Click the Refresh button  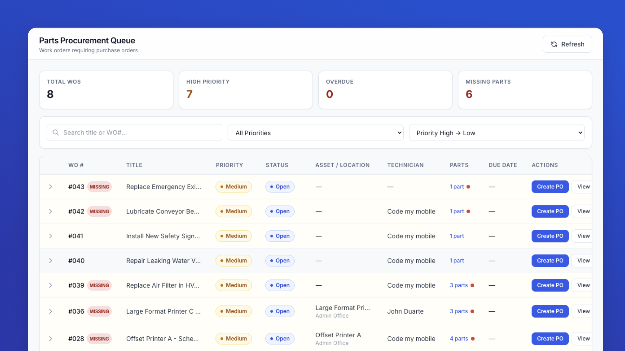coord(567,44)
